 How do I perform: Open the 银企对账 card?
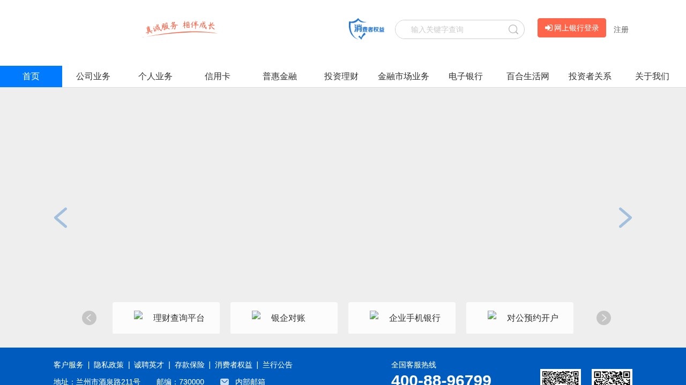coord(284,318)
